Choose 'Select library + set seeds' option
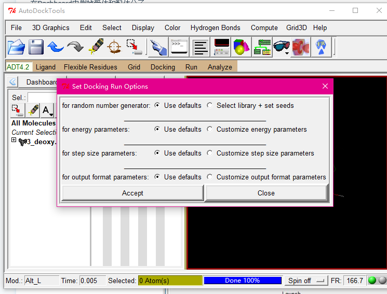Screen dimensions: 387x294 tap(210, 106)
